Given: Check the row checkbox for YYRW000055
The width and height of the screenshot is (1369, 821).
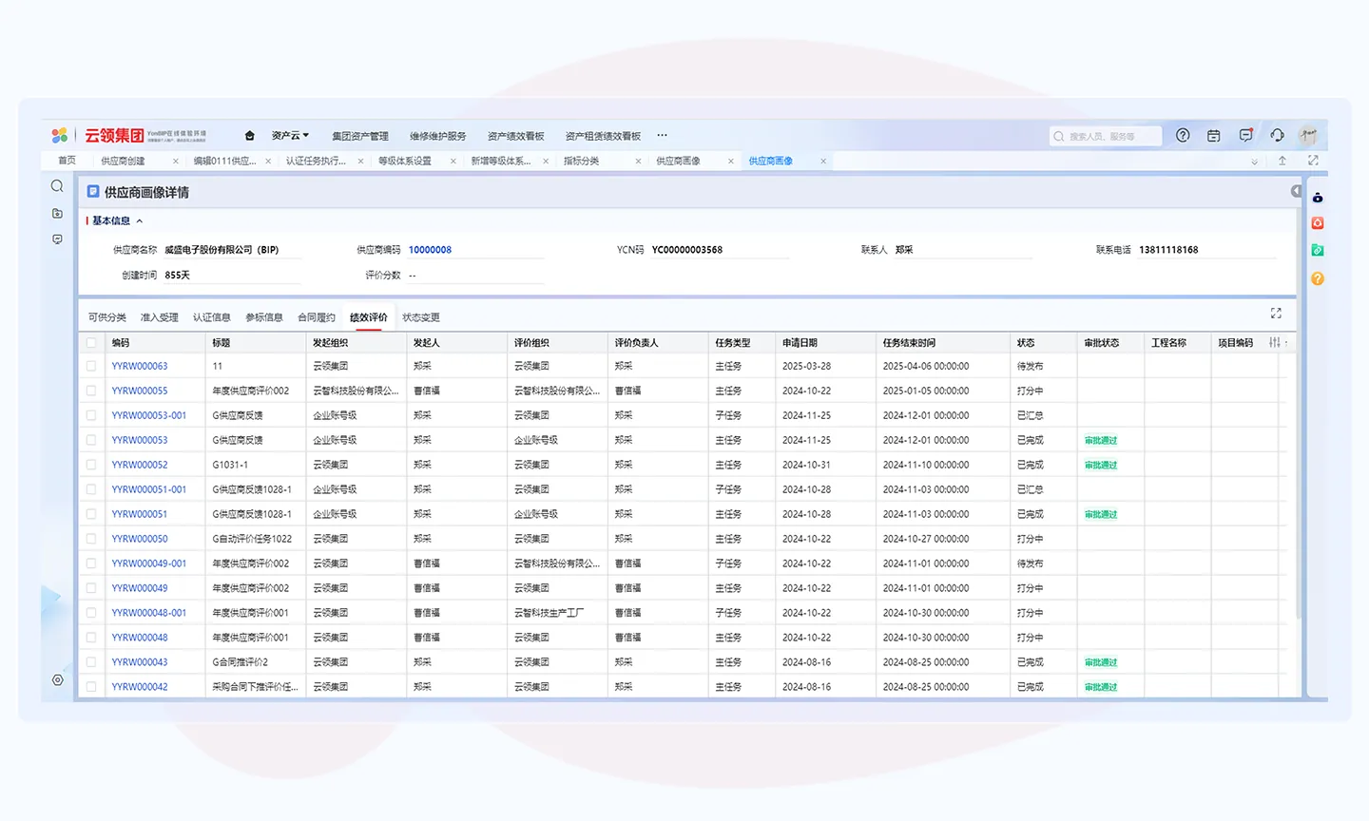Looking at the screenshot, I should coord(91,391).
